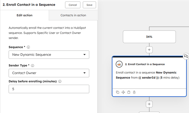
Task: Click the 'Delay before enrolling (minutes)' label
Action: (x=33, y=81)
